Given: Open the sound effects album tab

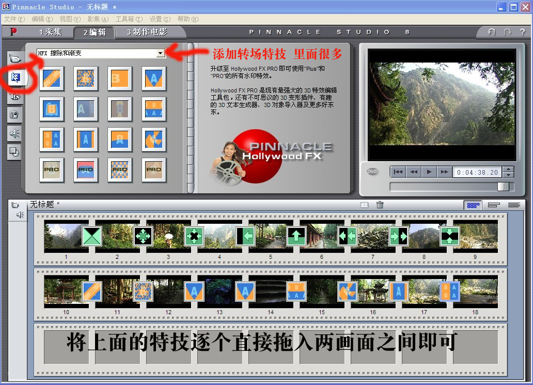Looking at the screenshot, I should pyautogui.click(x=14, y=133).
